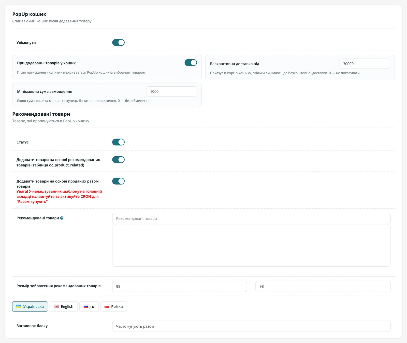Click the help icon beside Рекомендовані товари
Image resolution: width=407 pixels, height=343 pixels.
[x=62, y=218]
